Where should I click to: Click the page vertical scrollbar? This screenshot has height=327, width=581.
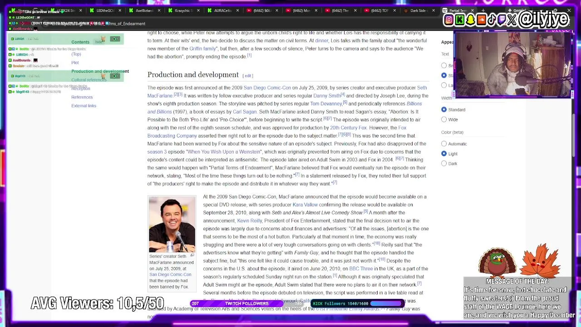pos(575,136)
